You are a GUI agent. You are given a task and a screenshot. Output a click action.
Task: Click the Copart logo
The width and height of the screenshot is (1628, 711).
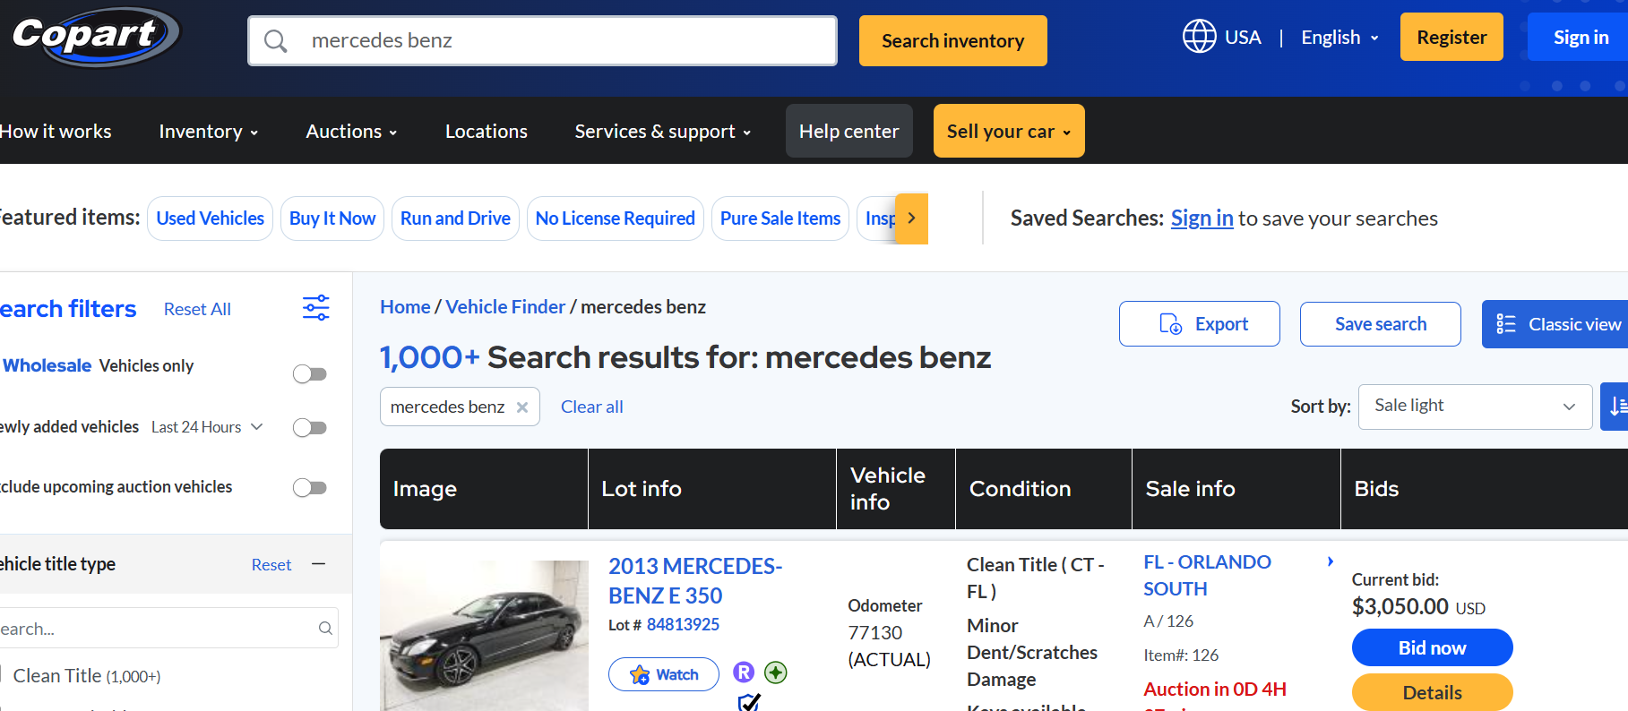[x=94, y=37]
